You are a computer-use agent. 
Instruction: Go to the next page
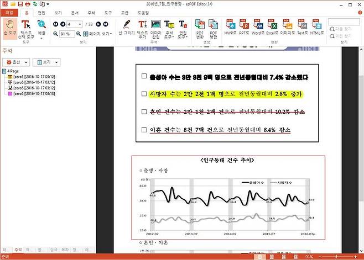98,24
